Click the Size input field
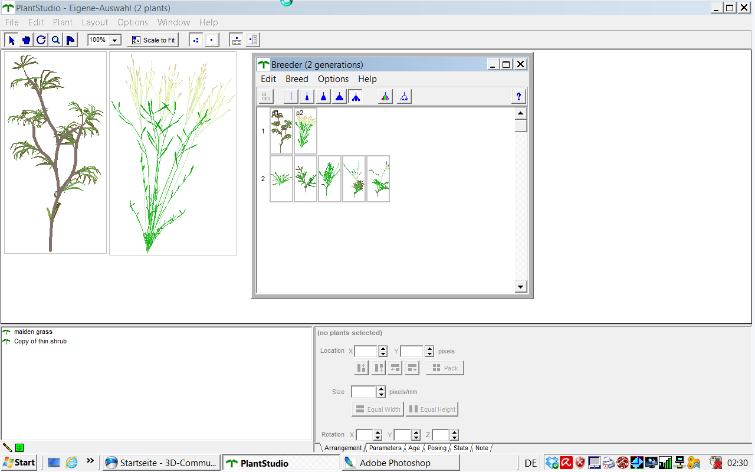755x472 pixels. coord(363,392)
